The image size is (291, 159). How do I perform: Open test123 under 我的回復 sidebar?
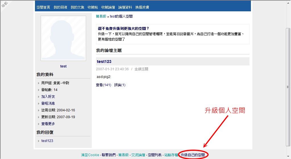47,141
